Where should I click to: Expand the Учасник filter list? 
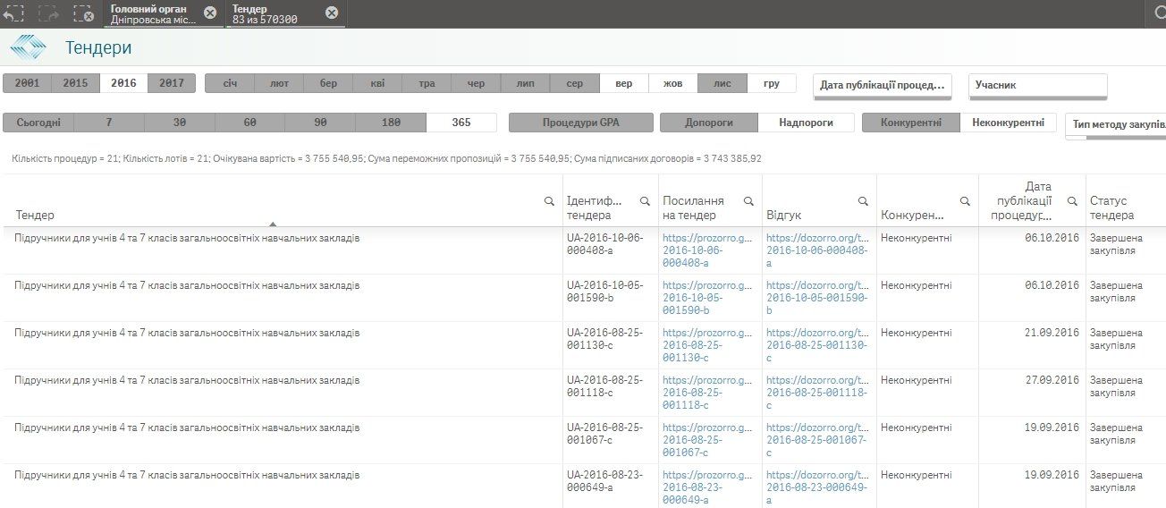click(1037, 86)
